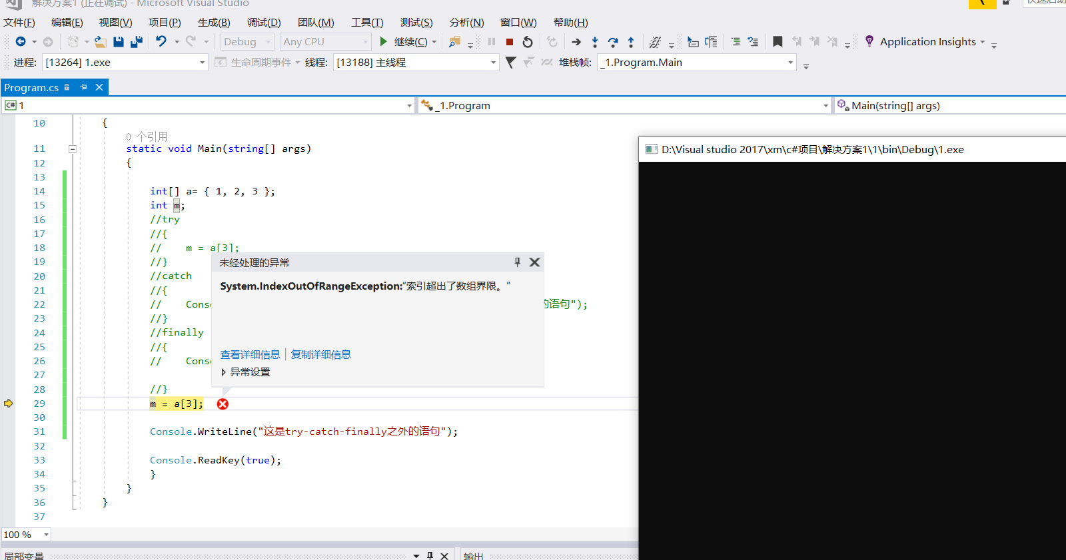
Task: Close the 局部变量 panel
Action: click(444, 555)
